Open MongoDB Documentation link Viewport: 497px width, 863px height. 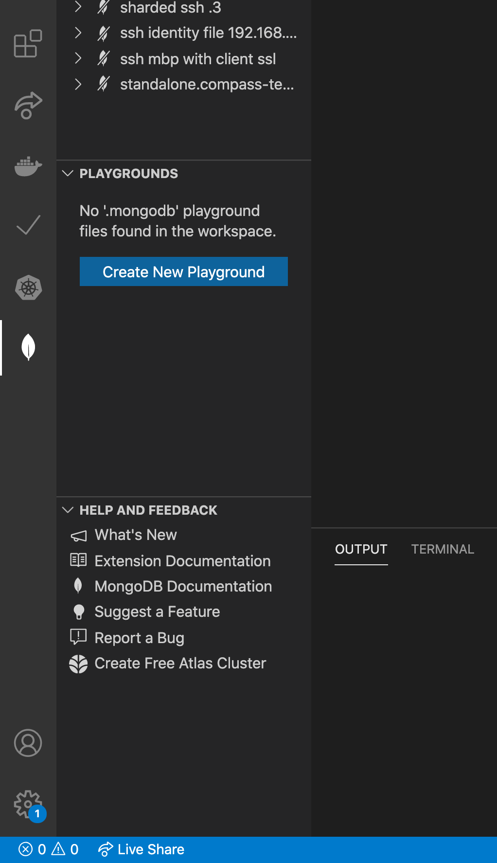tap(183, 586)
